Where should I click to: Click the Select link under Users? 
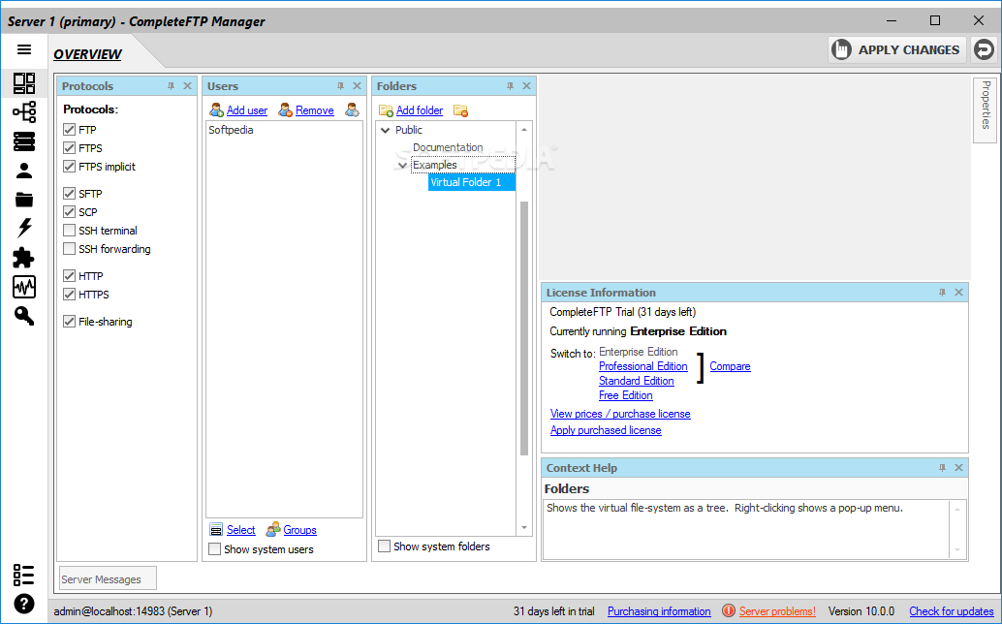(240, 530)
